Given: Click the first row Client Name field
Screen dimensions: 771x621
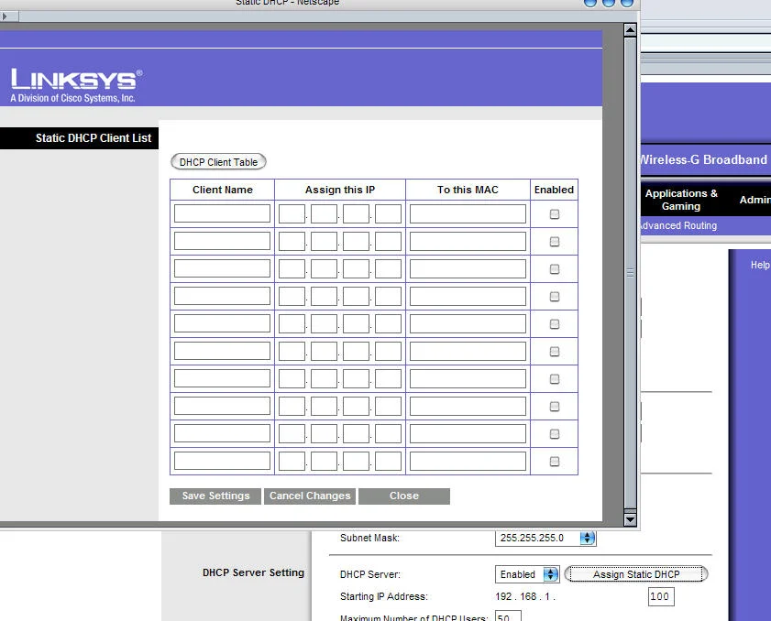Looking at the screenshot, I should 222,213.
